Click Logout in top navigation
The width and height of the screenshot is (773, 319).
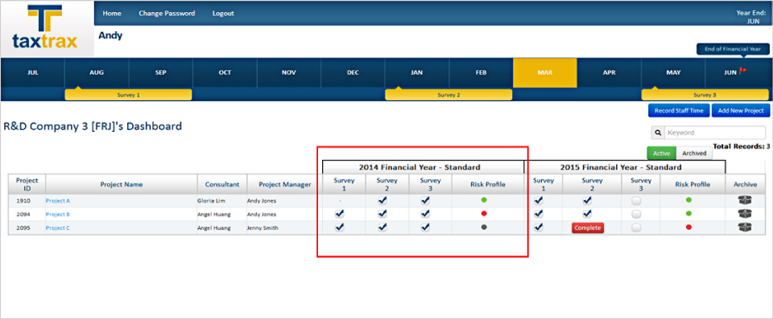[223, 14]
